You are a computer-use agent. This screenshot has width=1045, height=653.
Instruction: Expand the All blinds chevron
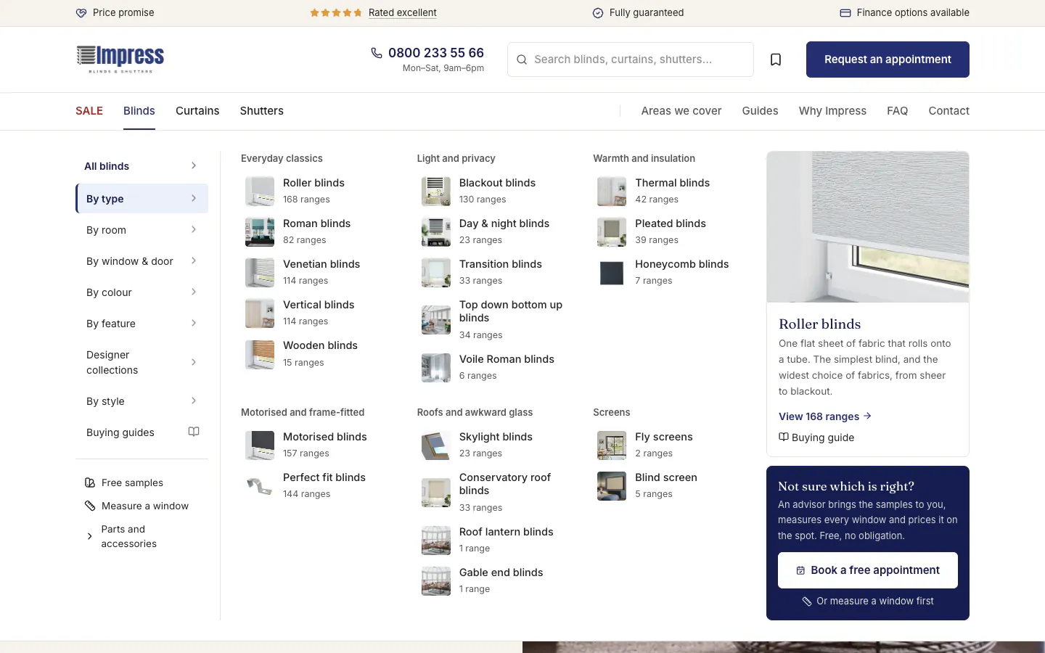(194, 165)
